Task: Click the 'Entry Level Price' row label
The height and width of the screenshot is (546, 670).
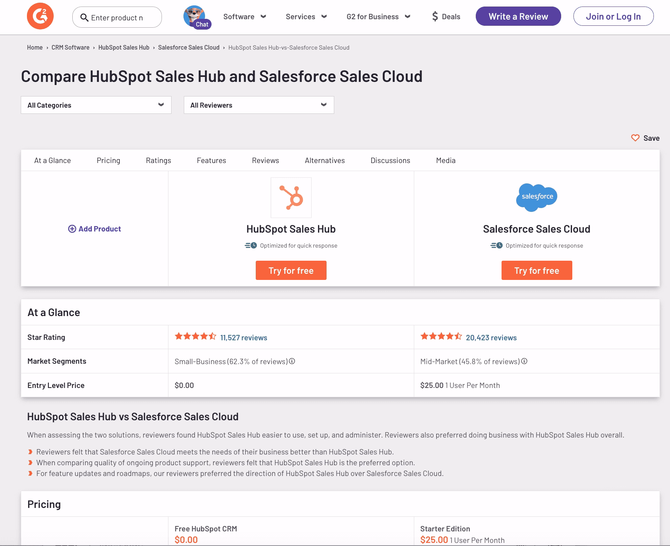Action: [x=56, y=385]
